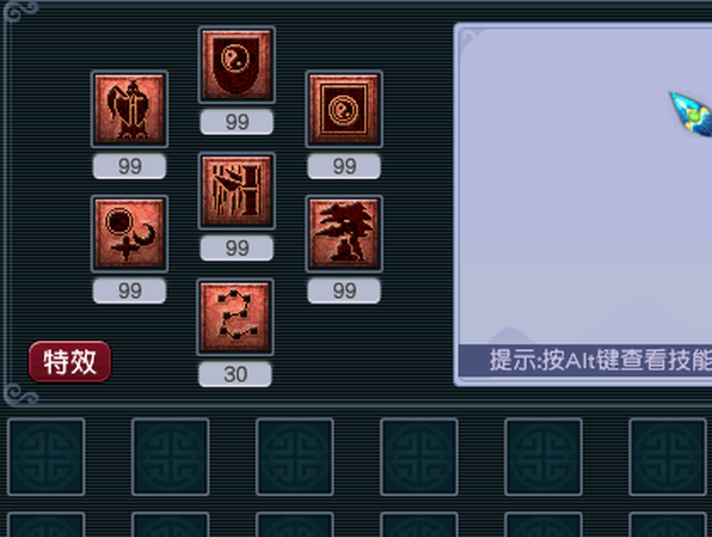
Task: Click level 99 field under shield skill
Action: [x=236, y=122]
